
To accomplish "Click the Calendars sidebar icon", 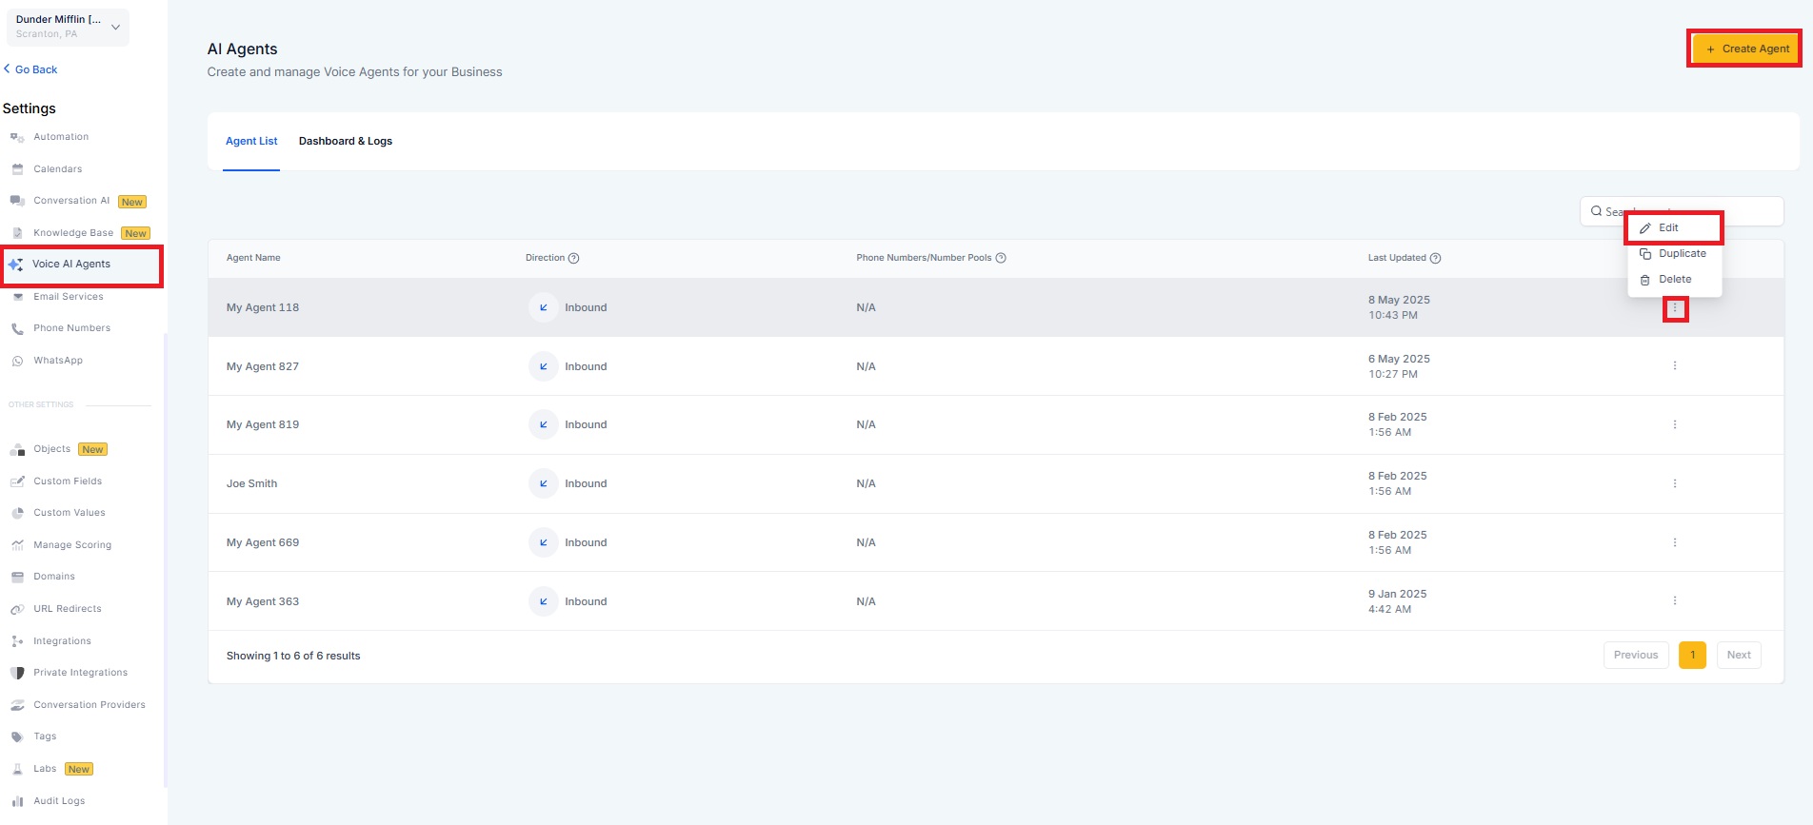I will [x=17, y=169].
